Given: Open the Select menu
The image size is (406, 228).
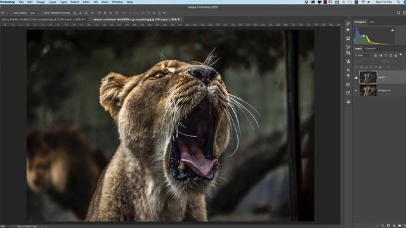Looking at the screenshot, I should click(75, 2).
